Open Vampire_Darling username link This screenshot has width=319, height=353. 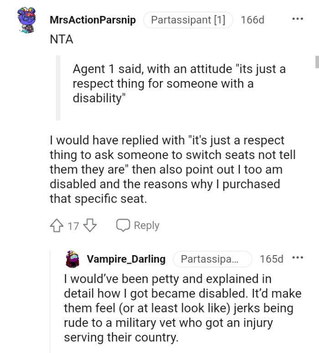[126, 259]
